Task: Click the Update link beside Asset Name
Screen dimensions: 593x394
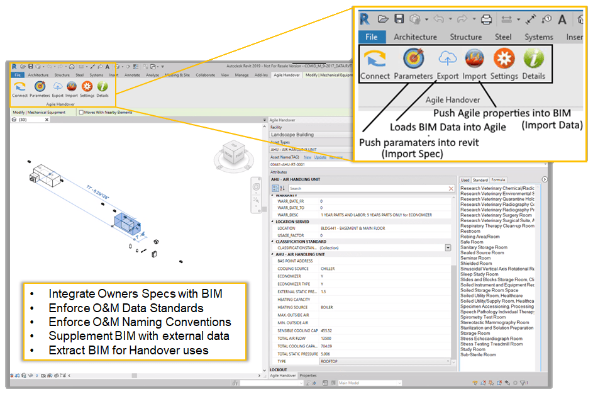Action: (320, 157)
